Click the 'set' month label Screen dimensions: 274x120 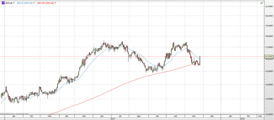coord(157,116)
